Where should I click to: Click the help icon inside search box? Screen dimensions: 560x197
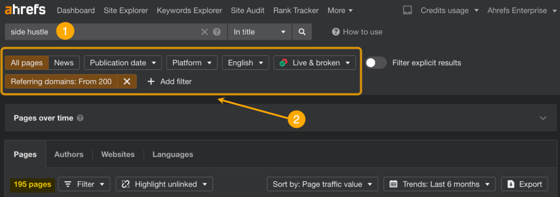[217, 32]
